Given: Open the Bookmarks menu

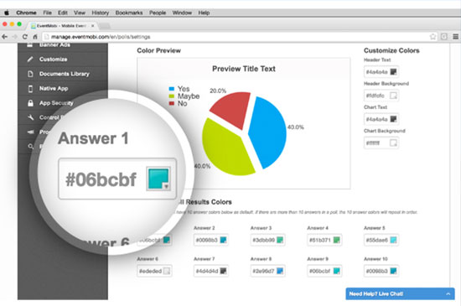Looking at the screenshot, I should pyautogui.click(x=129, y=13).
